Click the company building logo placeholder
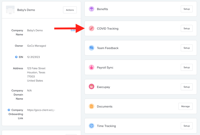Screen dimensions: 200x135 pos(10,10)
